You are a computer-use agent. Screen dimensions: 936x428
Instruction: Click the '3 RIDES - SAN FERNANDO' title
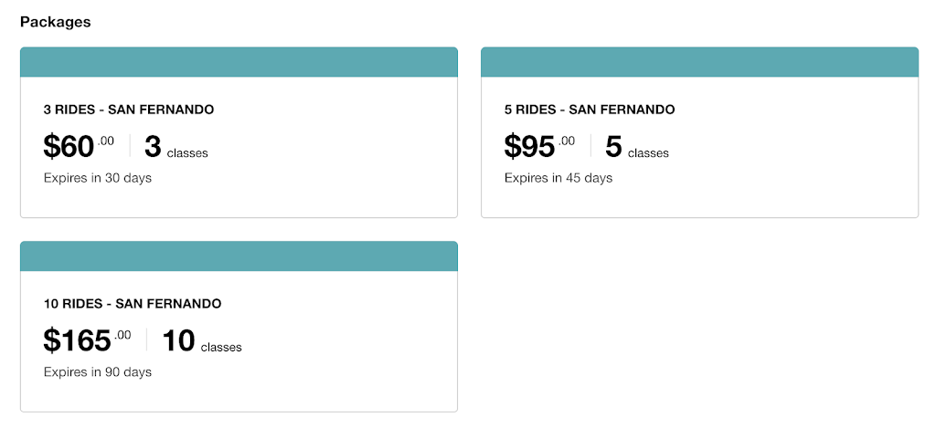coord(129,110)
